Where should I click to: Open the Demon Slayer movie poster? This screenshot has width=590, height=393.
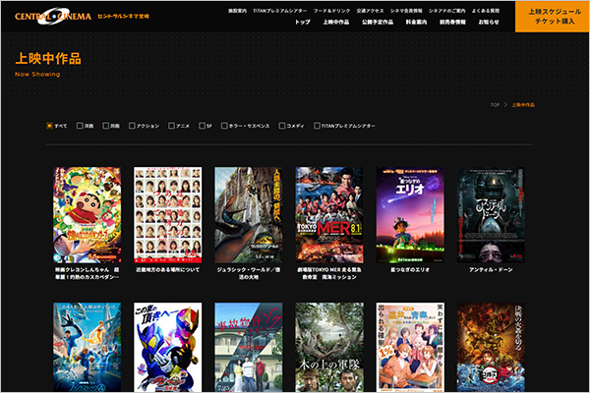(491, 347)
